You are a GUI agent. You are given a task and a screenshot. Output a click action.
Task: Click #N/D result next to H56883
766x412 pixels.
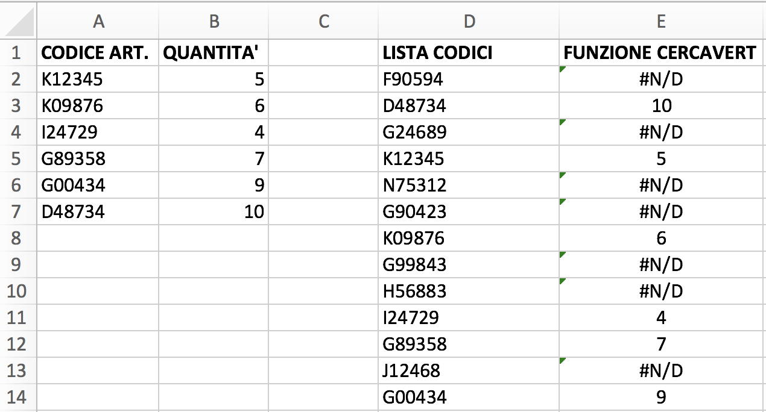pos(662,292)
